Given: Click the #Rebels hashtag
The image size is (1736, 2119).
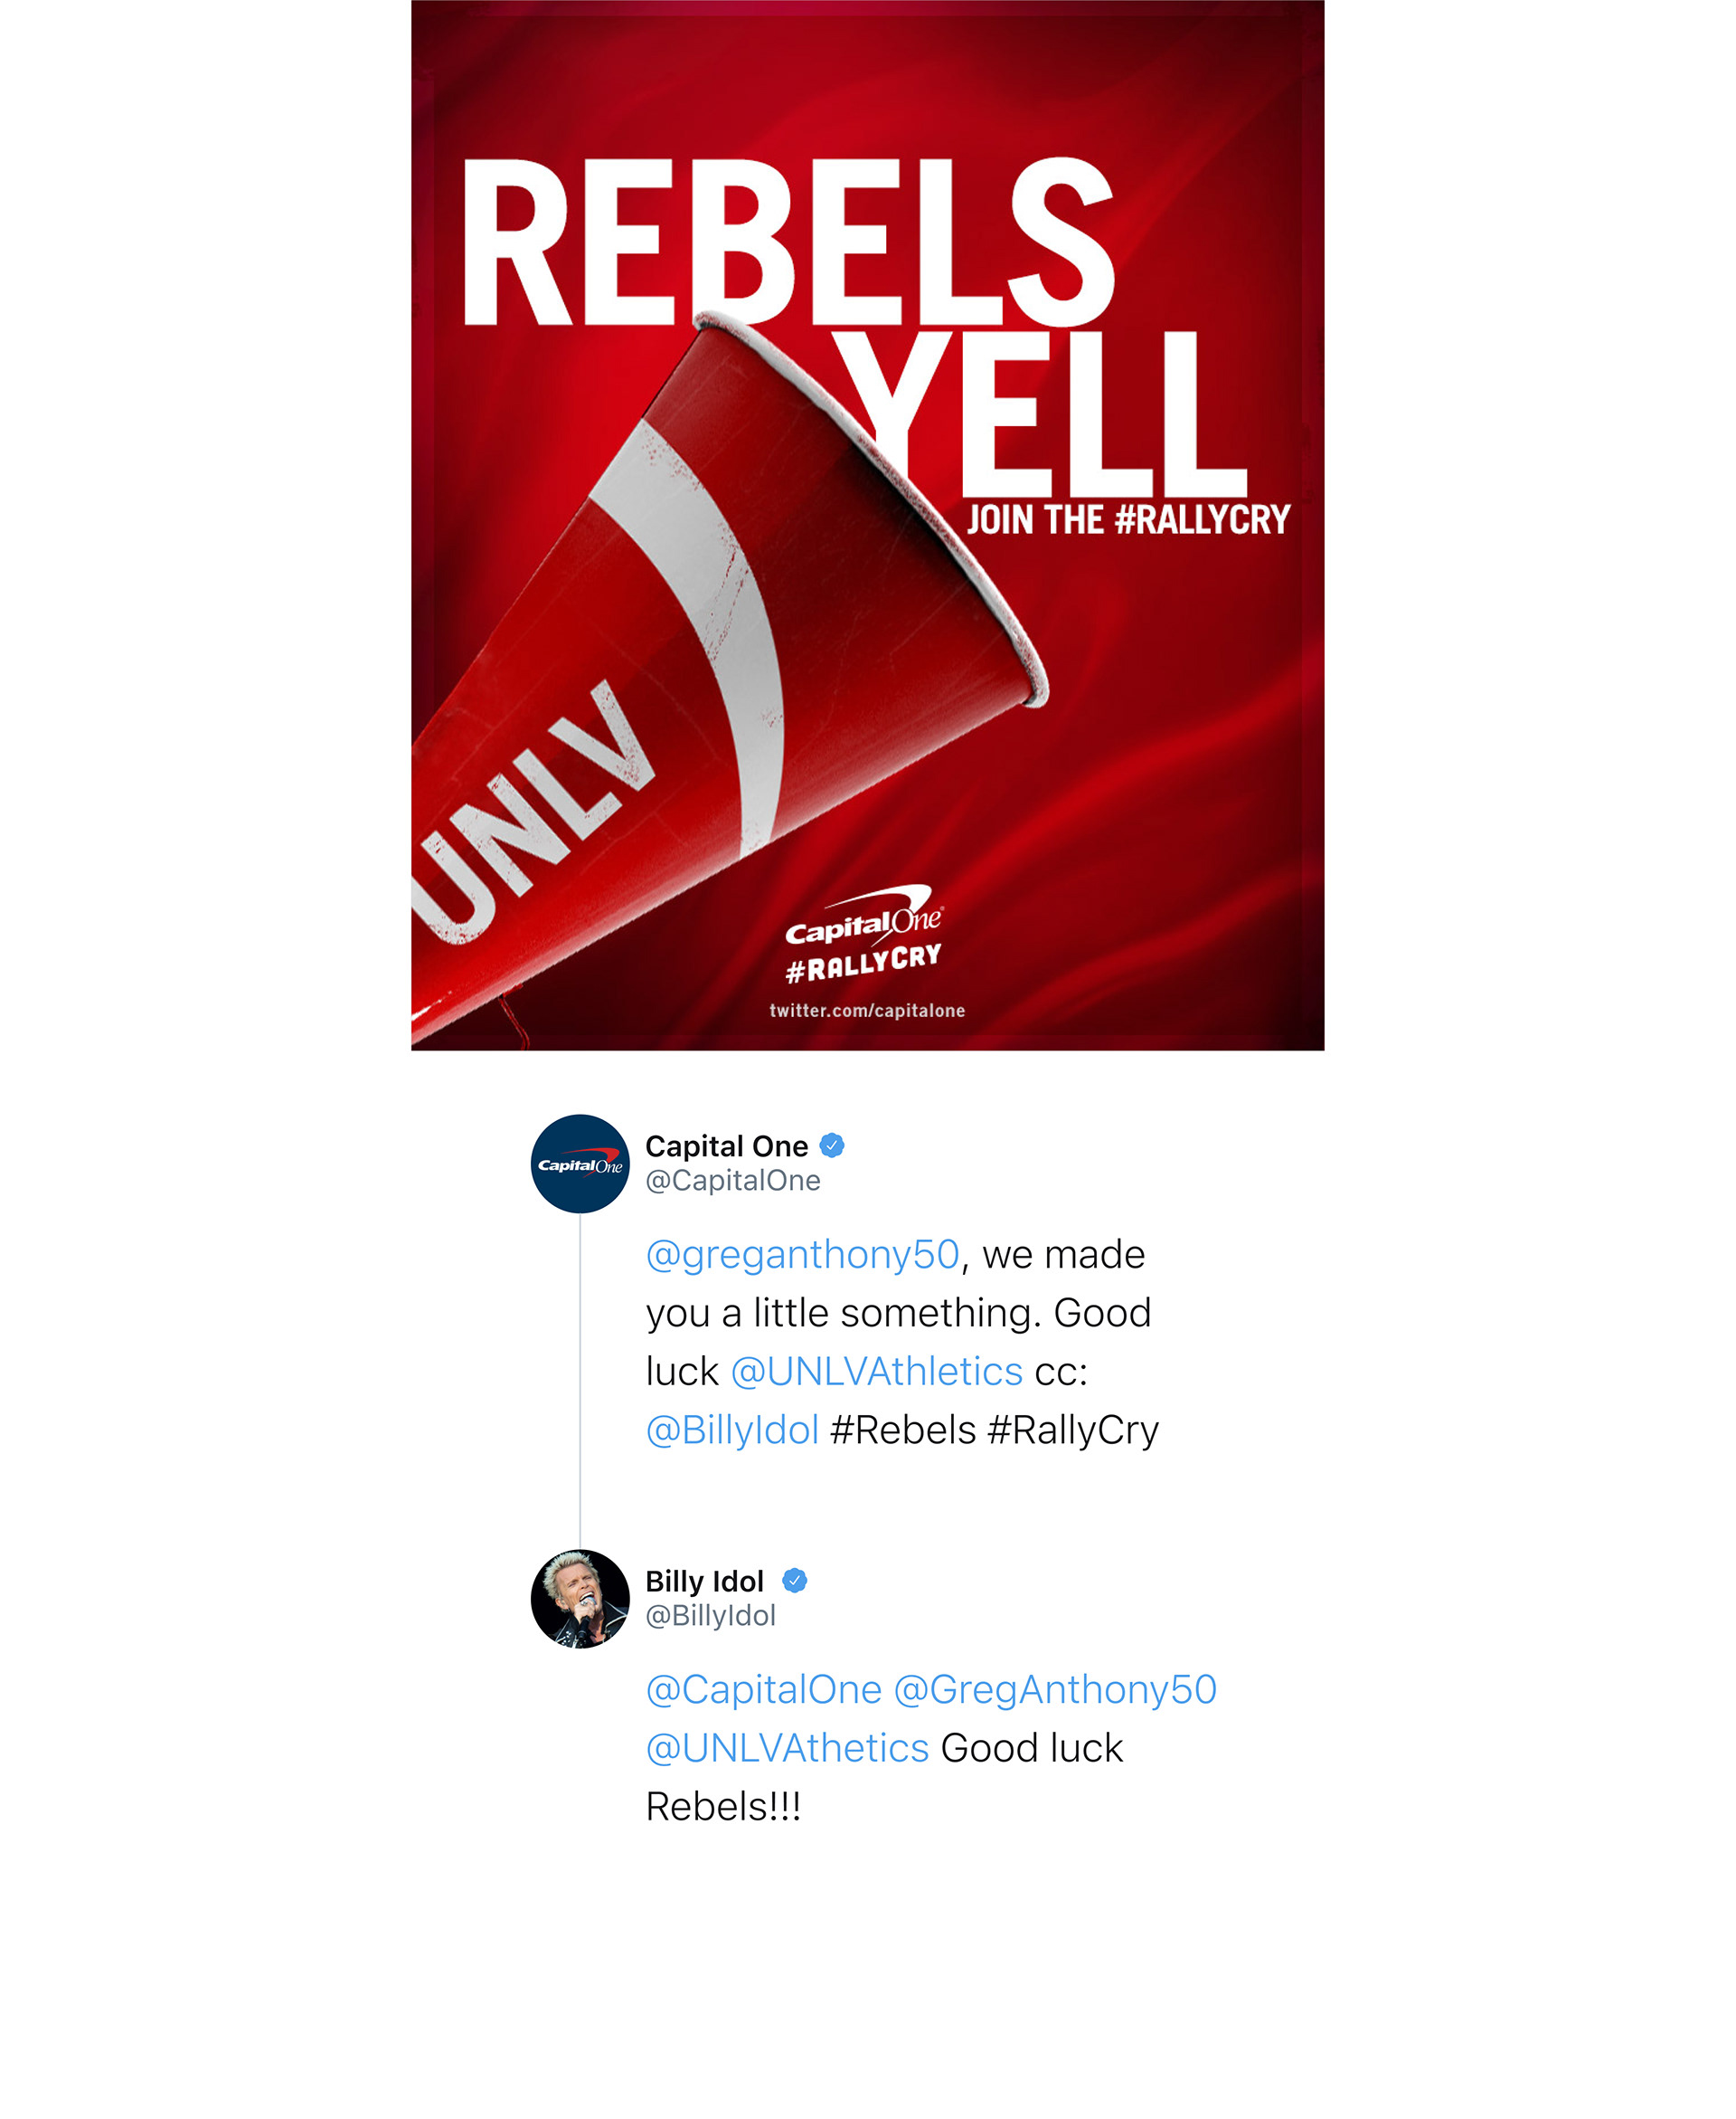Looking at the screenshot, I should [x=903, y=1430].
